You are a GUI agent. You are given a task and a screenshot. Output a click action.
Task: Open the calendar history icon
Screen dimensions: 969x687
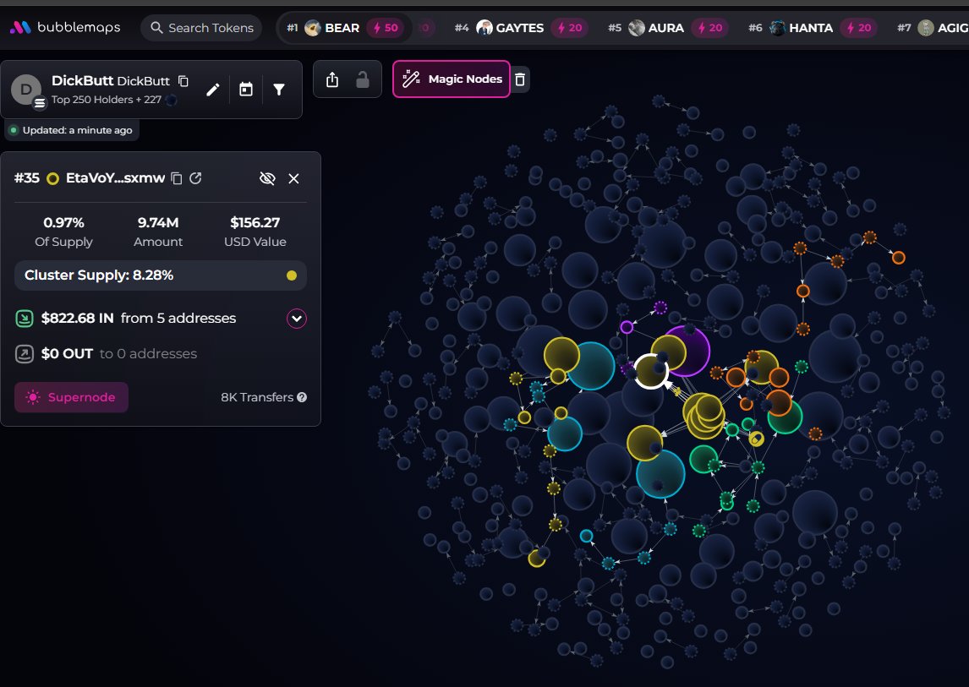246,90
